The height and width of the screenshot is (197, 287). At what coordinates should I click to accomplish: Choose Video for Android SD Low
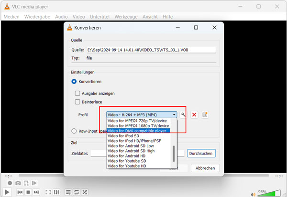tap(138, 146)
